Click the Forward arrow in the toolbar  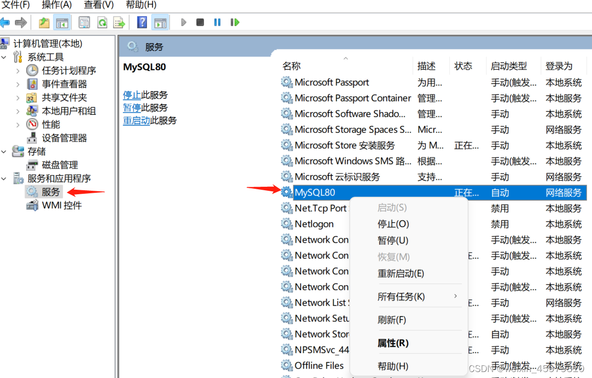click(21, 22)
